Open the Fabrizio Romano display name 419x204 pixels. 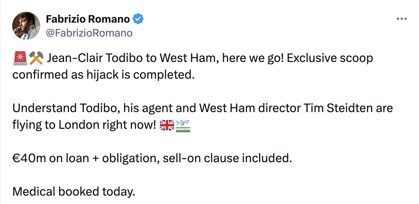pyautogui.click(x=88, y=19)
